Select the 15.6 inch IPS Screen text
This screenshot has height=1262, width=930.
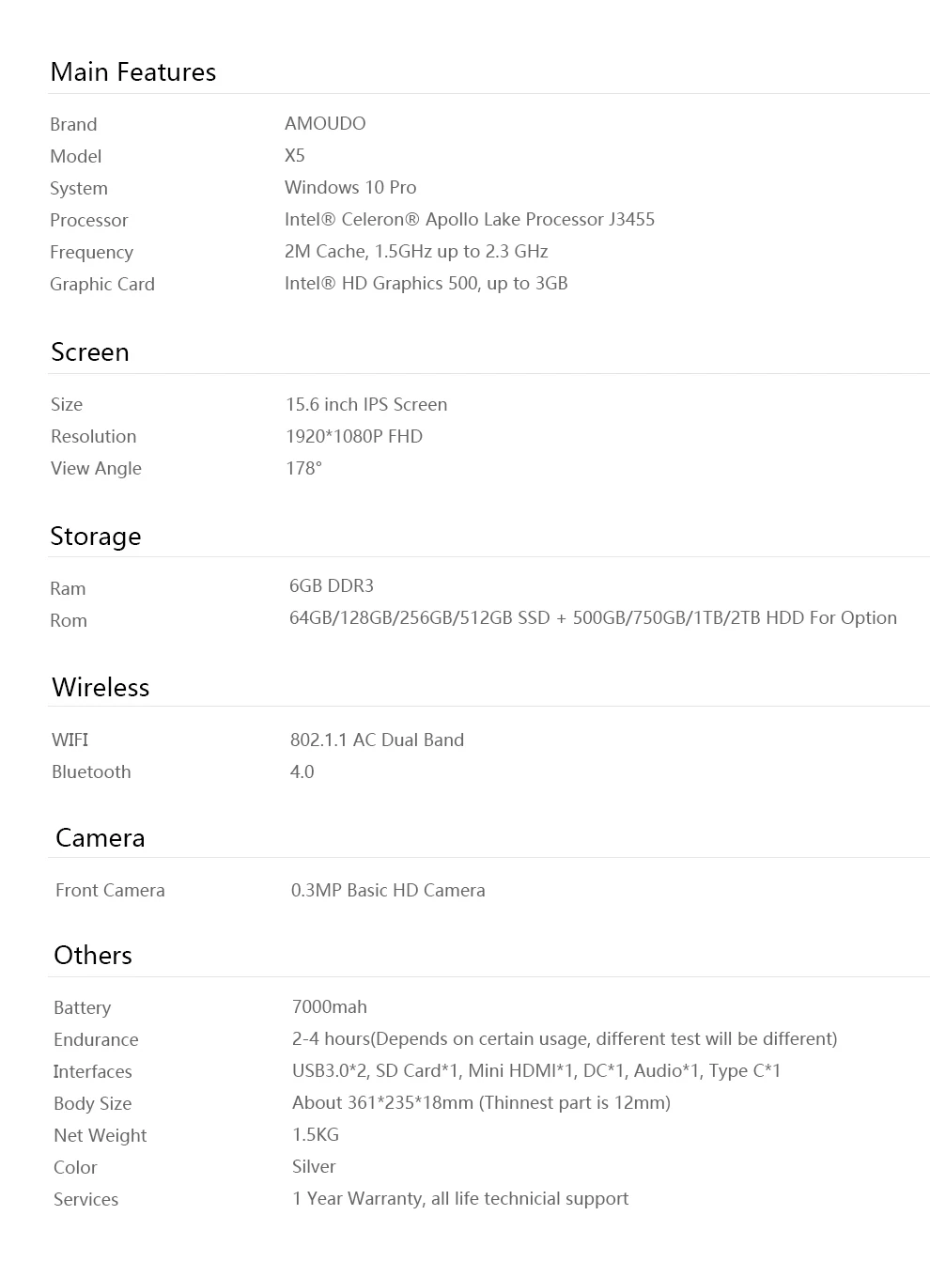[x=366, y=404]
